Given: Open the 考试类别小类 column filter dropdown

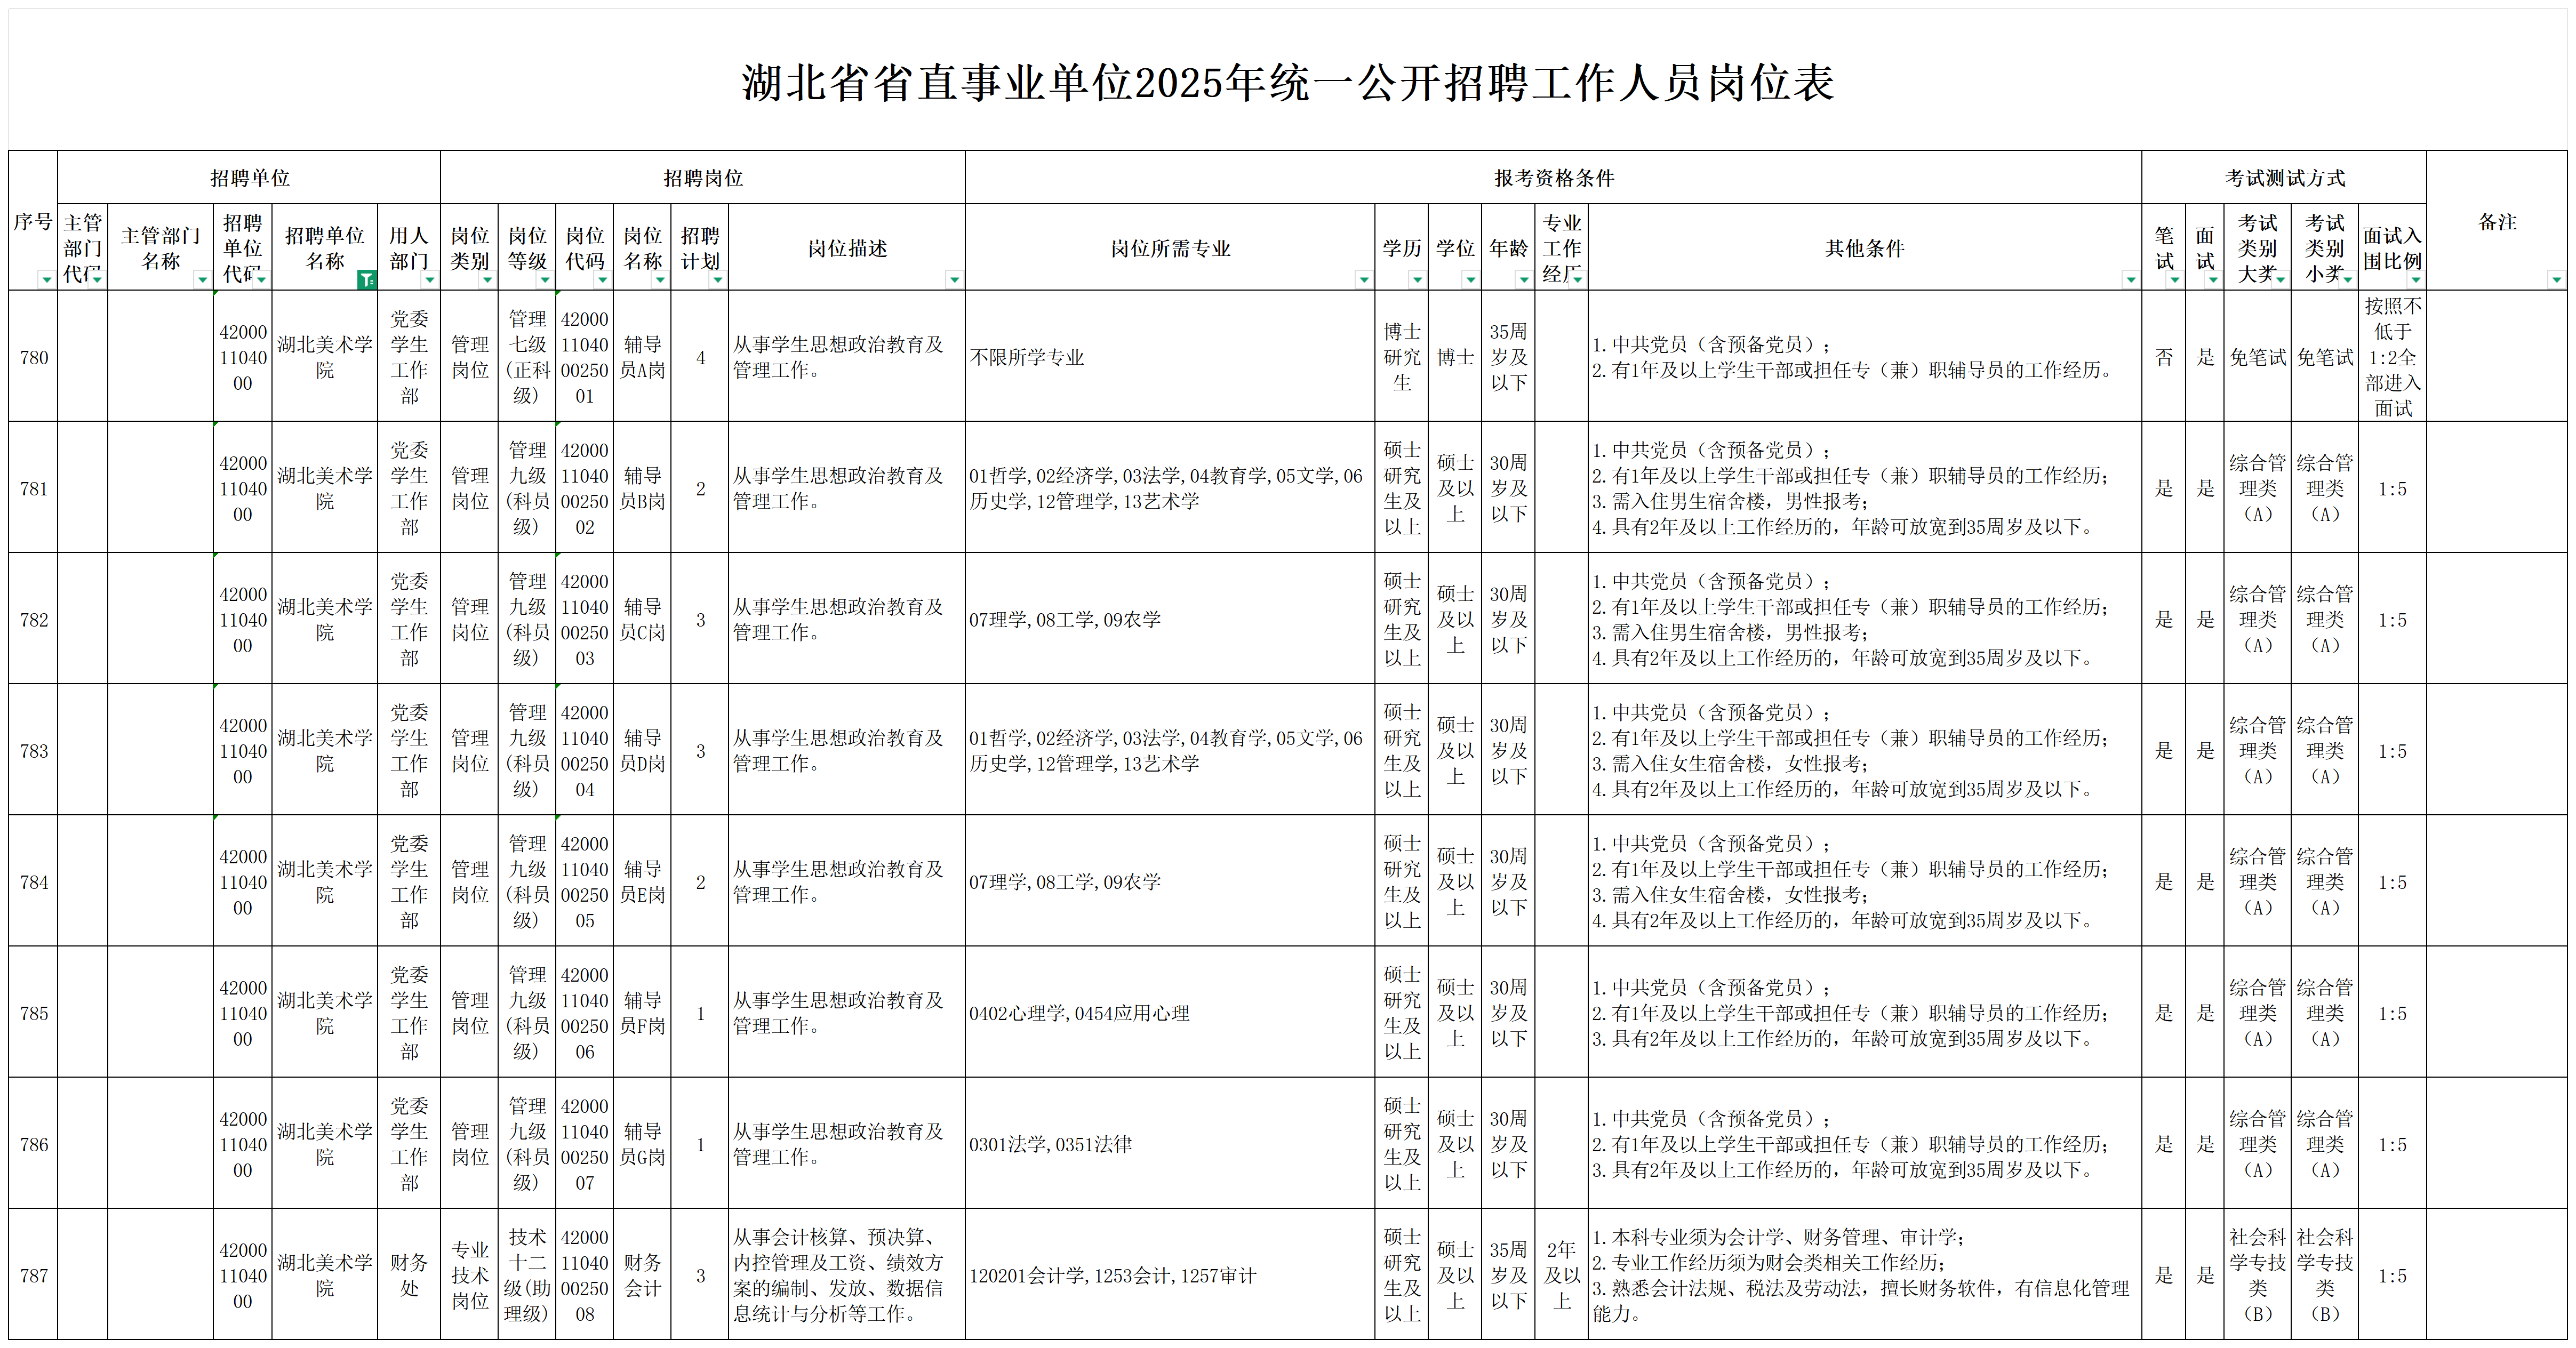Looking at the screenshot, I should [2347, 280].
